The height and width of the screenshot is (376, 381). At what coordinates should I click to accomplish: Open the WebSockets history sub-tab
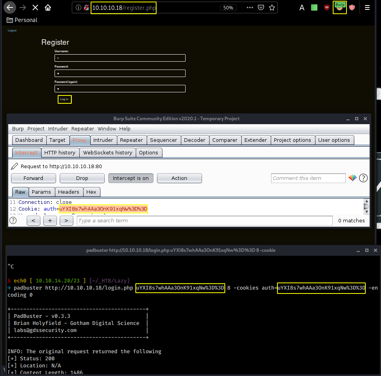click(x=108, y=152)
